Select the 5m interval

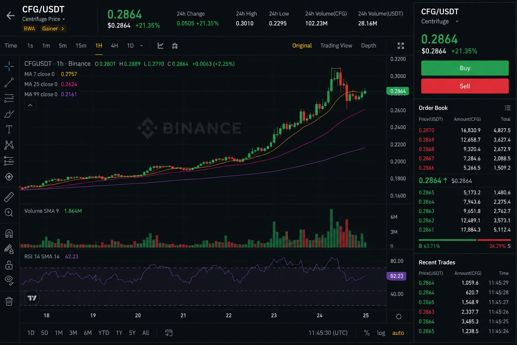pos(63,45)
